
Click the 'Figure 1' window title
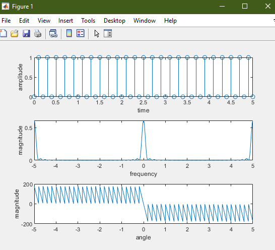coord(23,7)
